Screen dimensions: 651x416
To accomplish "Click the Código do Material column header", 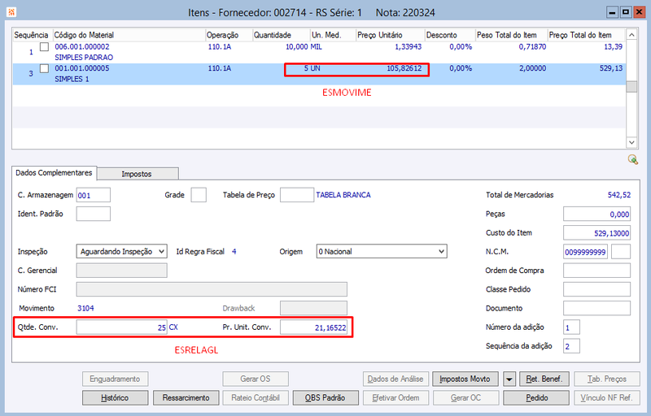I will 129,35.
